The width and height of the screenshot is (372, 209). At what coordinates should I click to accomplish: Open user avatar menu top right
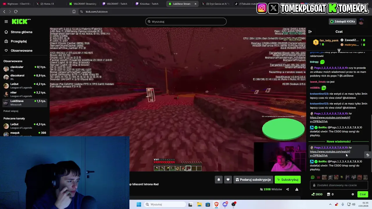(361, 21)
